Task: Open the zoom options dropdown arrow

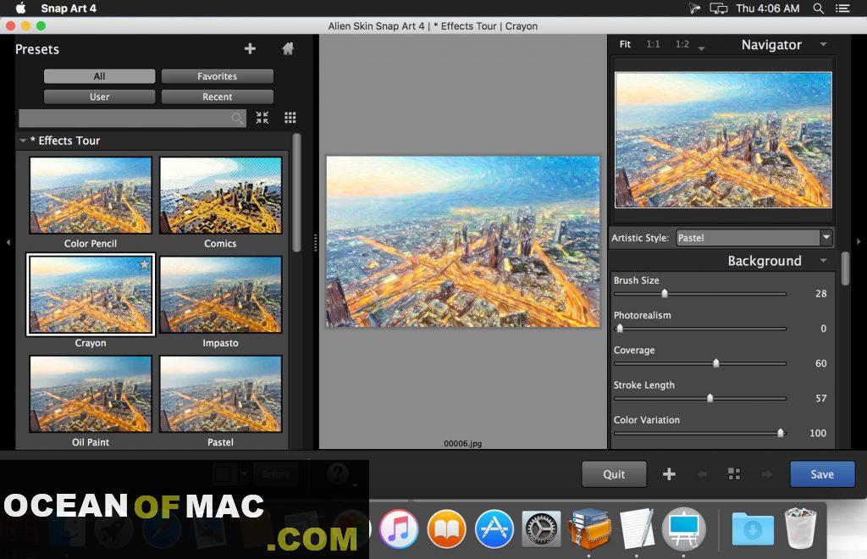Action: tap(701, 48)
